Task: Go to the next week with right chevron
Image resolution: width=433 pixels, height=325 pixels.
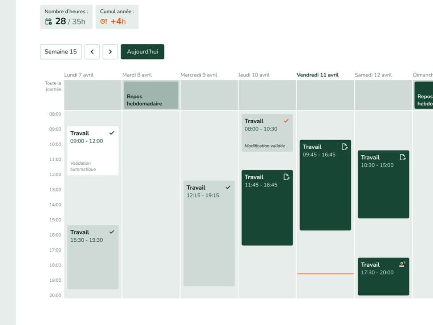Action: (x=110, y=52)
